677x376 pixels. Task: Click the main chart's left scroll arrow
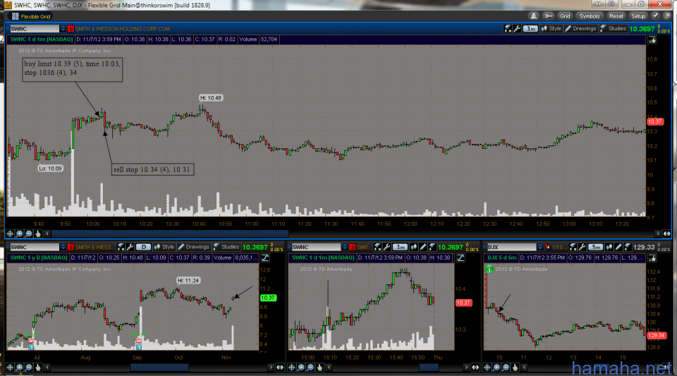[47, 234]
